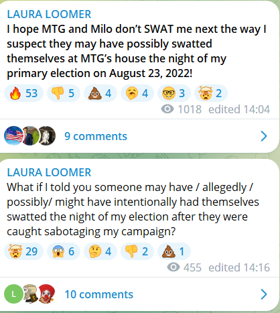280x313 pixels.
Task: Click the clown commenter avatar
Action: 46,294
